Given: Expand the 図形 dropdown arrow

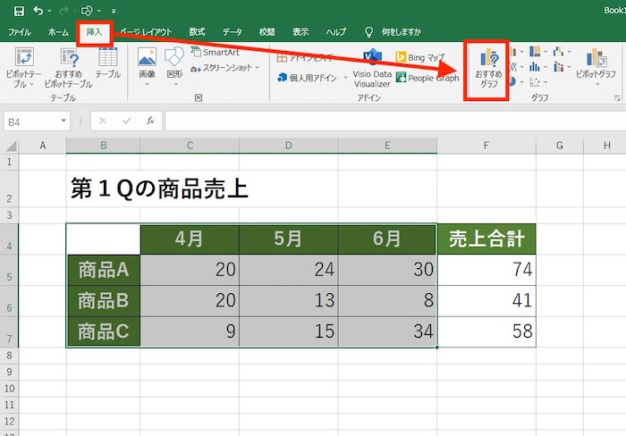Looking at the screenshot, I should click(175, 84).
